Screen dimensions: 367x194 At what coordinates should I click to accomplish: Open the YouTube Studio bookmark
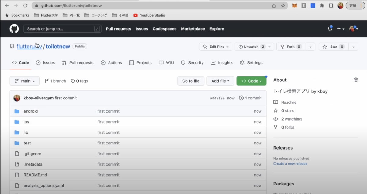click(149, 15)
